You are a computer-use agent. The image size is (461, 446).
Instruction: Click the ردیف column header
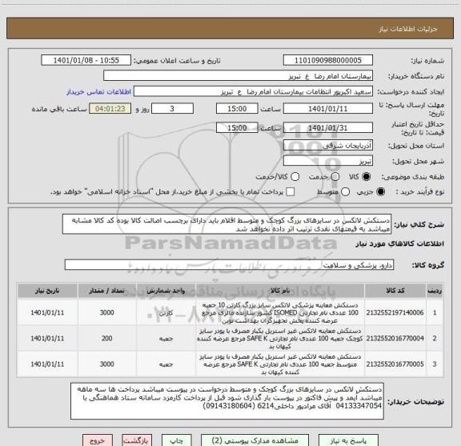(435, 291)
